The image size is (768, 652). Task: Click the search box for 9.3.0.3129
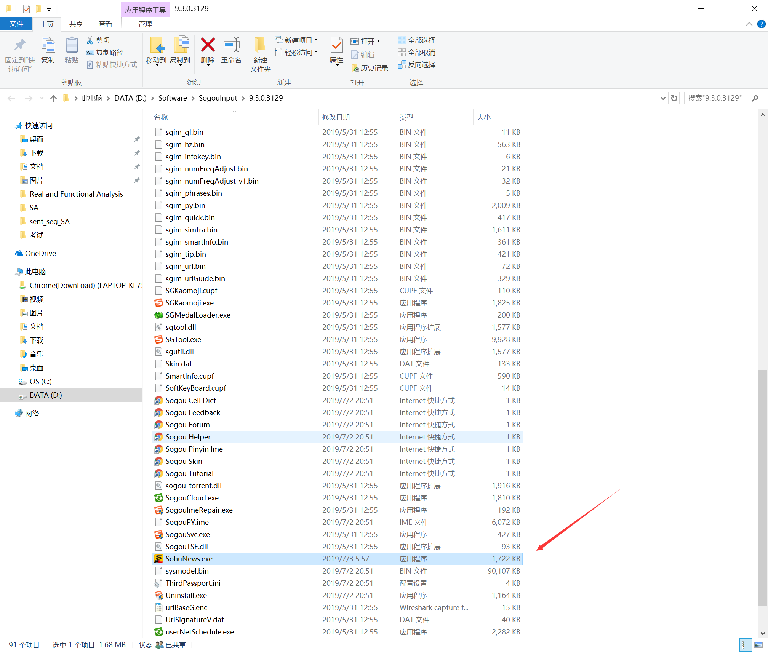click(x=716, y=98)
